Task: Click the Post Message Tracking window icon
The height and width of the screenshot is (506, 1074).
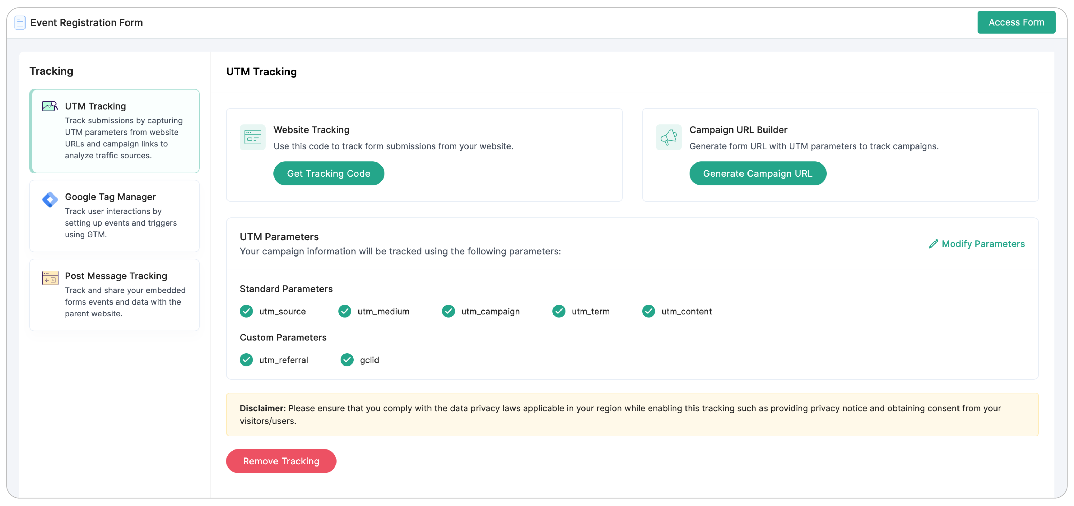Action: [50, 278]
